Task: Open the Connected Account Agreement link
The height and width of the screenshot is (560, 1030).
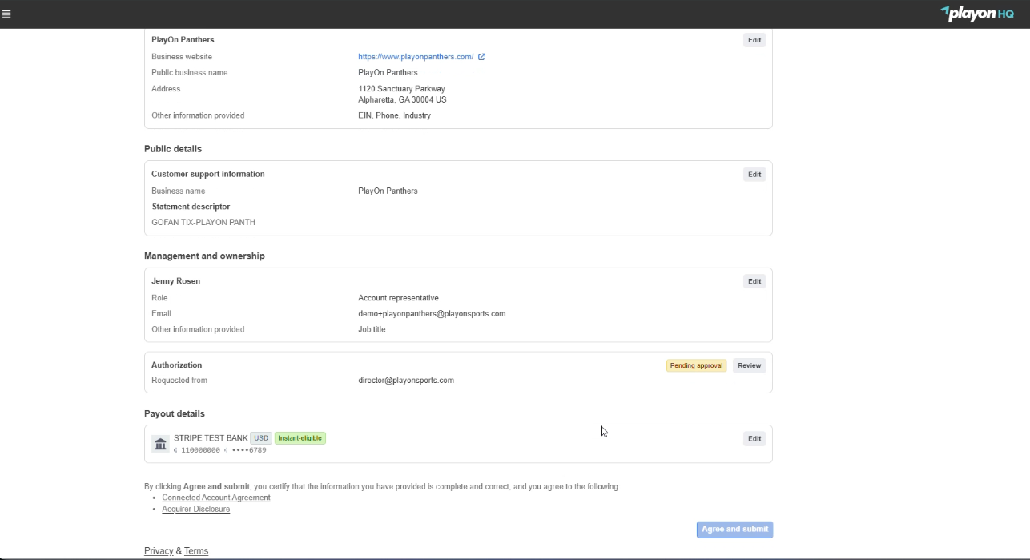Action: point(216,498)
